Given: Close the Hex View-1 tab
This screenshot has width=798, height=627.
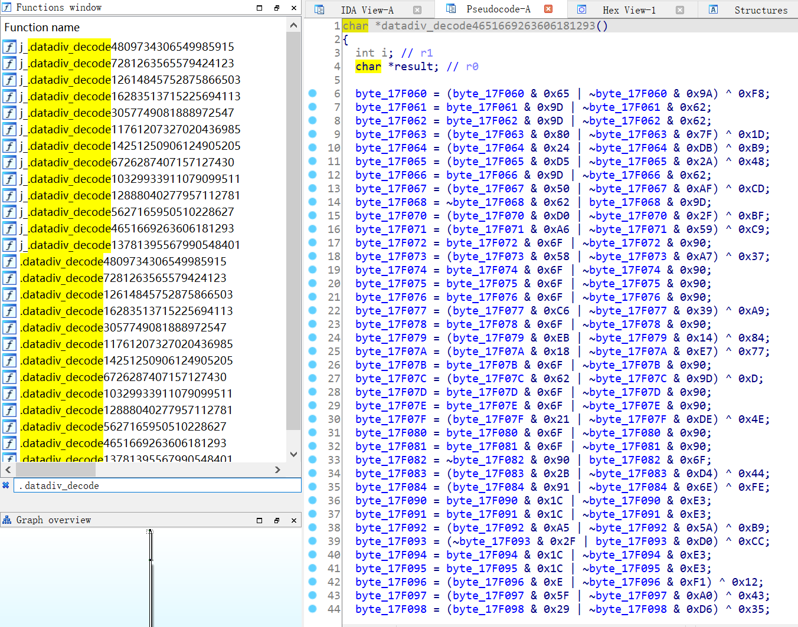Looking at the screenshot, I should pos(679,10).
